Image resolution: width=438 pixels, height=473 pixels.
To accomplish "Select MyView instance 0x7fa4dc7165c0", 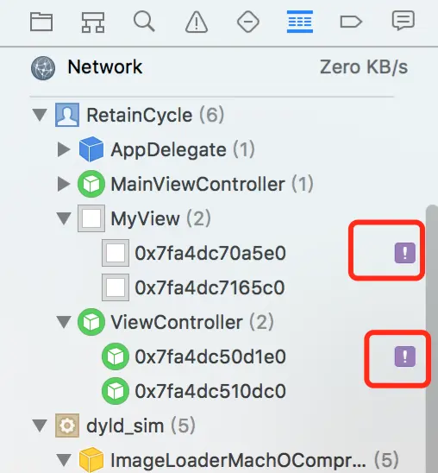I will coord(210,287).
